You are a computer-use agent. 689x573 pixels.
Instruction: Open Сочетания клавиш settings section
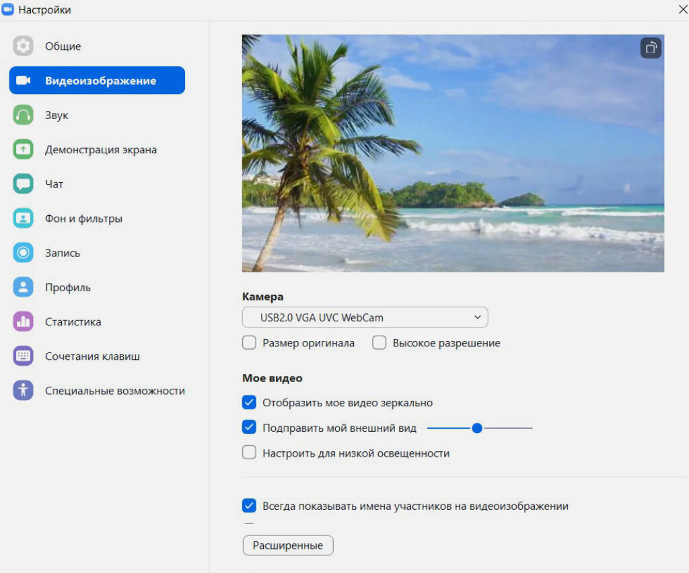click(92, 356)
